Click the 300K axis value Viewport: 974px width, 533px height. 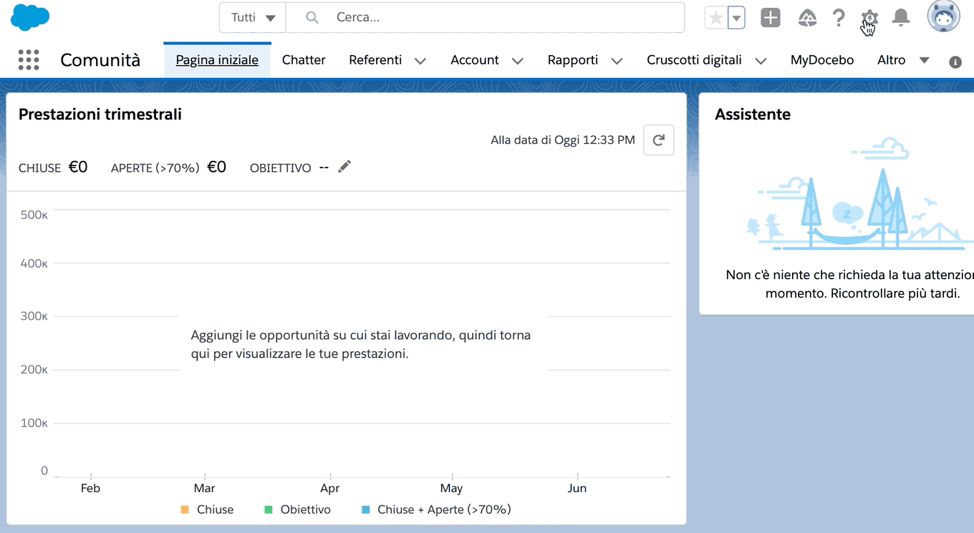(34, 316)
